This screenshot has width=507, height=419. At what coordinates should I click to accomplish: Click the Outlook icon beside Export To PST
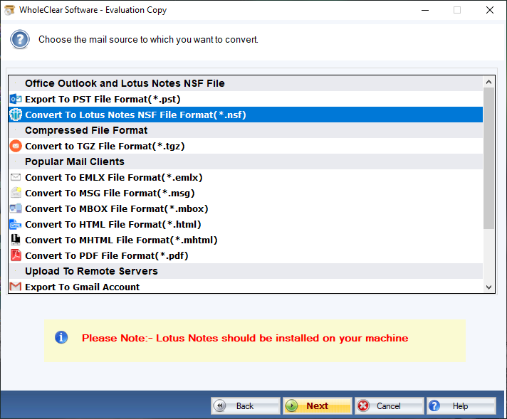[16, 99]
